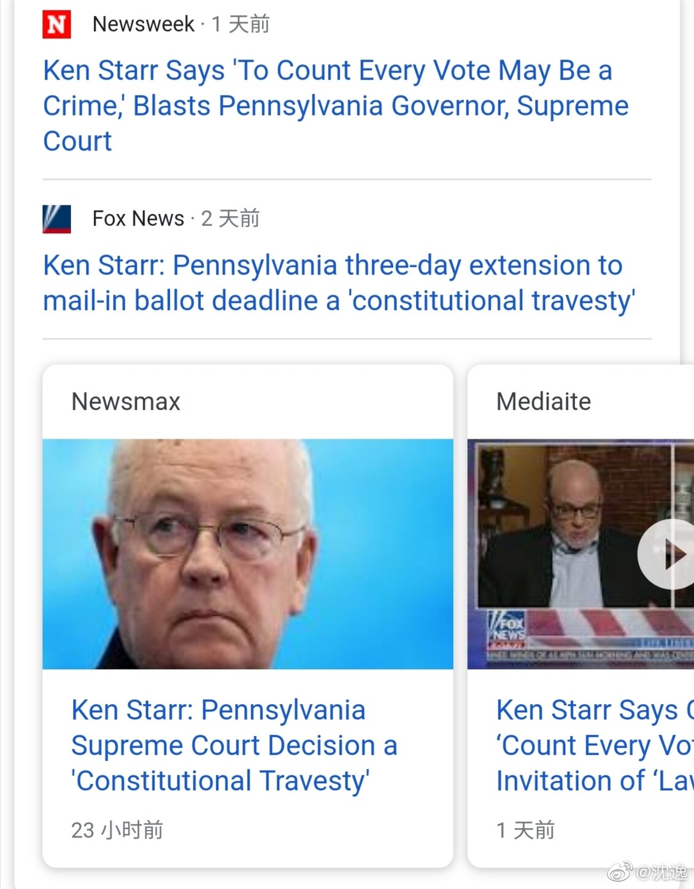Open Newsweek headline 'To Count Every Vote'
This screenshot has width=694, height=889.
point(336,106)
